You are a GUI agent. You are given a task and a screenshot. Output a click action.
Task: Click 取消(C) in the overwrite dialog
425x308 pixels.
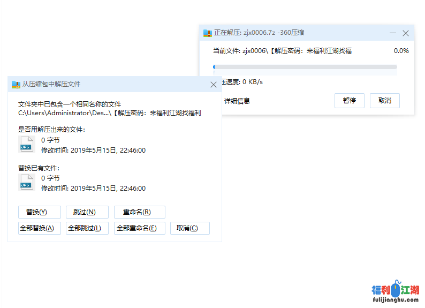(x=189, y=228)
